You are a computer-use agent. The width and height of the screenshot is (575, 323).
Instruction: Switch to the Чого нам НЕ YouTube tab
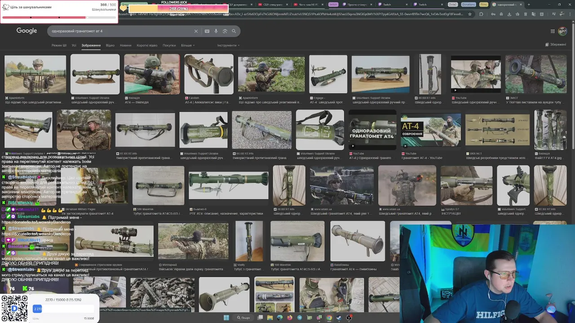[x=309, y=4]
